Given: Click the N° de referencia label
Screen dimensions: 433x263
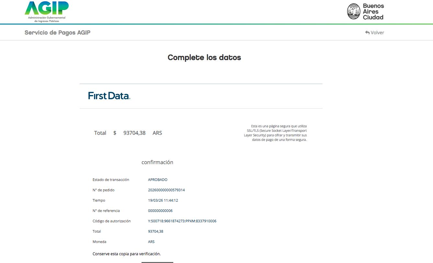Looking at the screenshot, I should pos(106,211).
